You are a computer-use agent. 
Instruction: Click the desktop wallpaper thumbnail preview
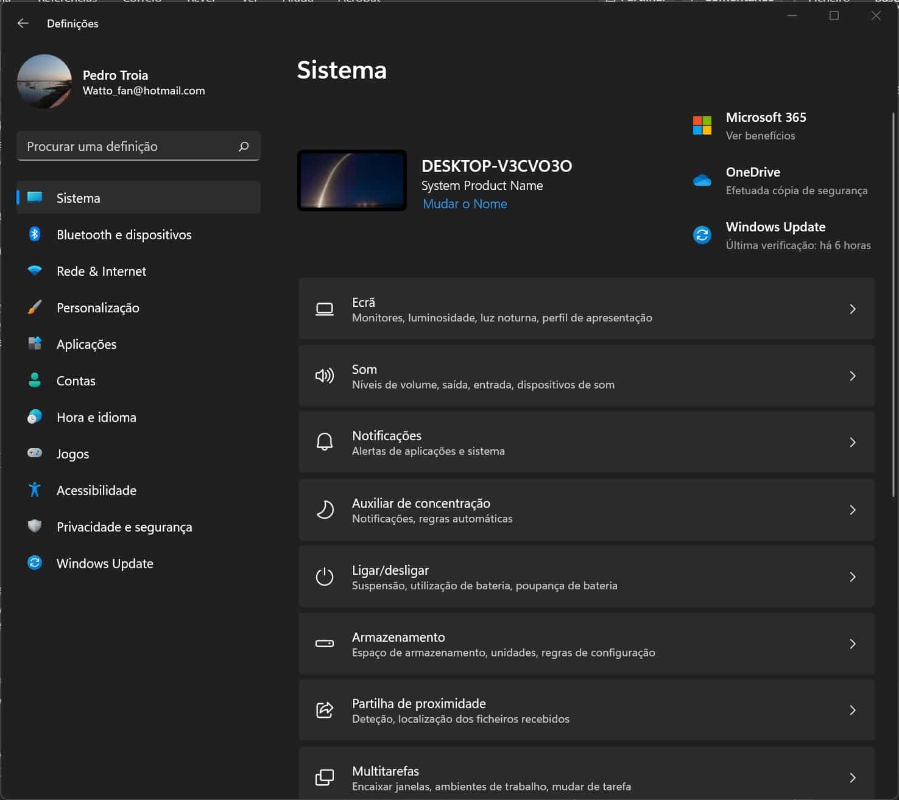(352, 181)
